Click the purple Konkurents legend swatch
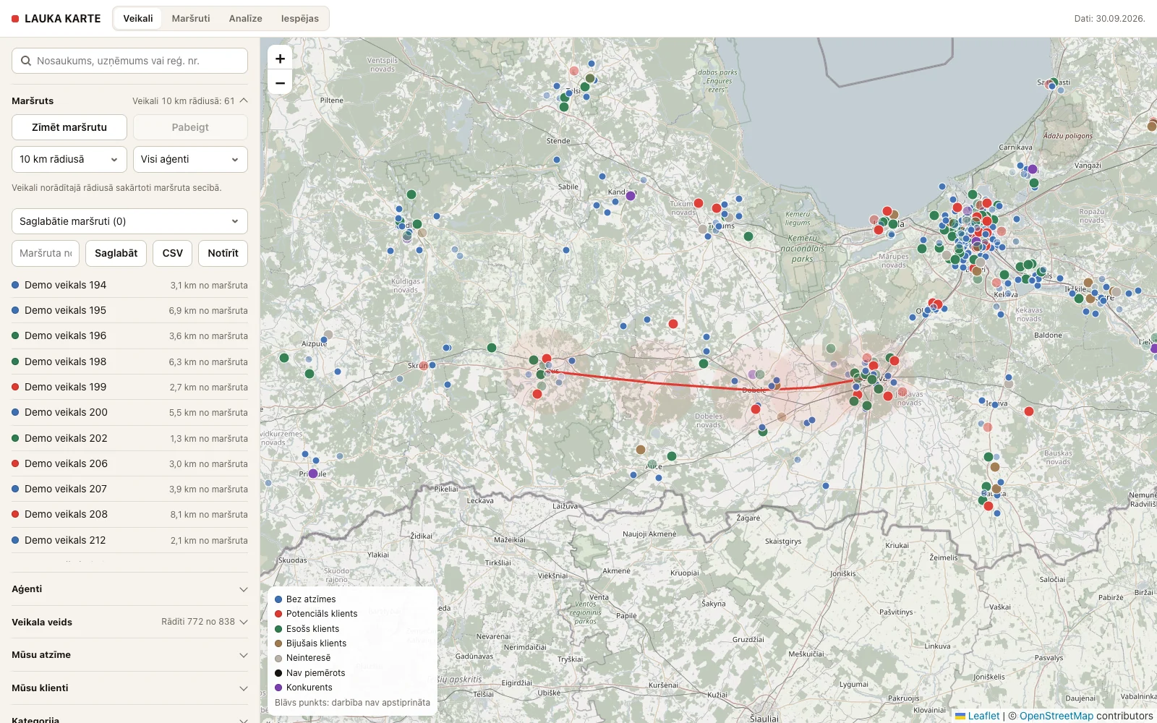This screenshot has width=1157, height=723. (x=278, y=688)
